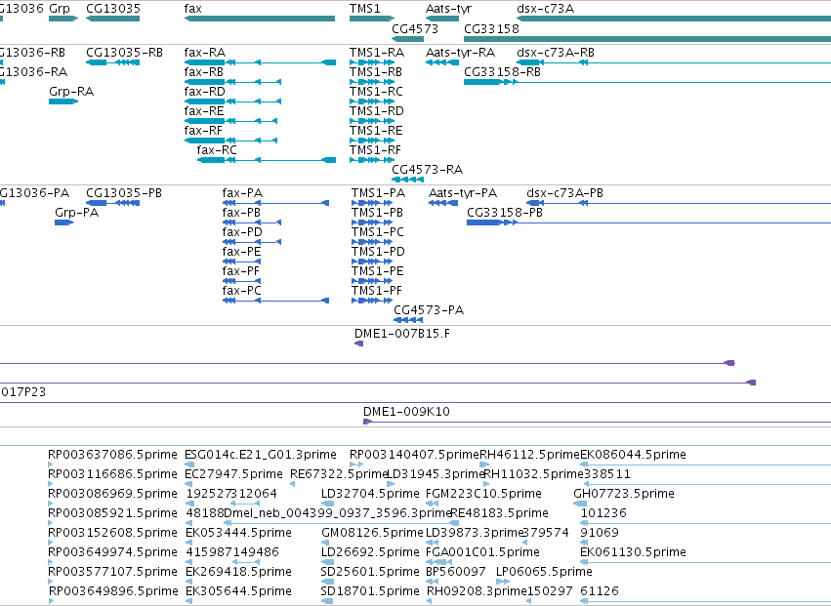Select EST label RE67322.5prime

[x=339, y=474]
